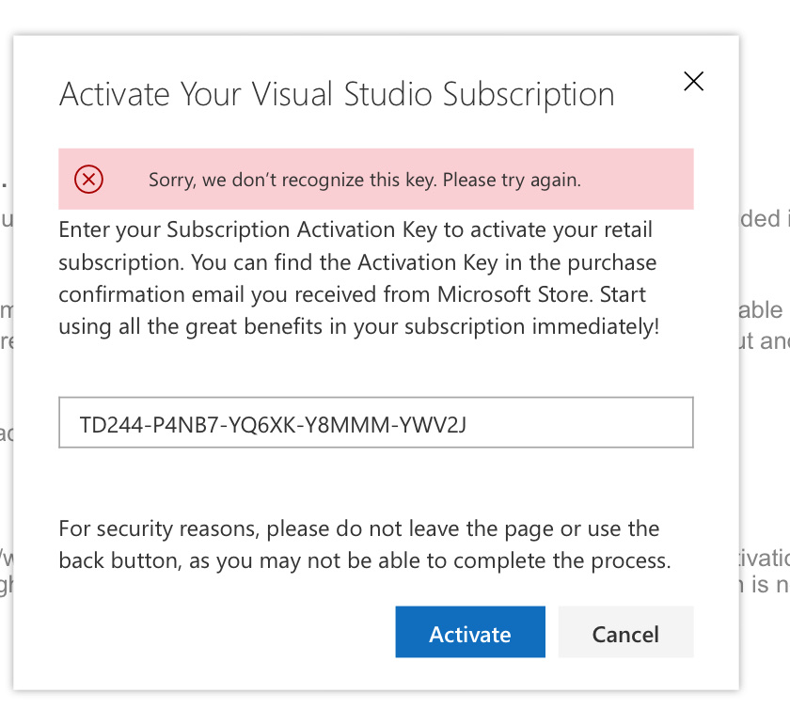Select the close icon at top right
Image resolution: width=790 pixels, height=709 pixels.
693,81
